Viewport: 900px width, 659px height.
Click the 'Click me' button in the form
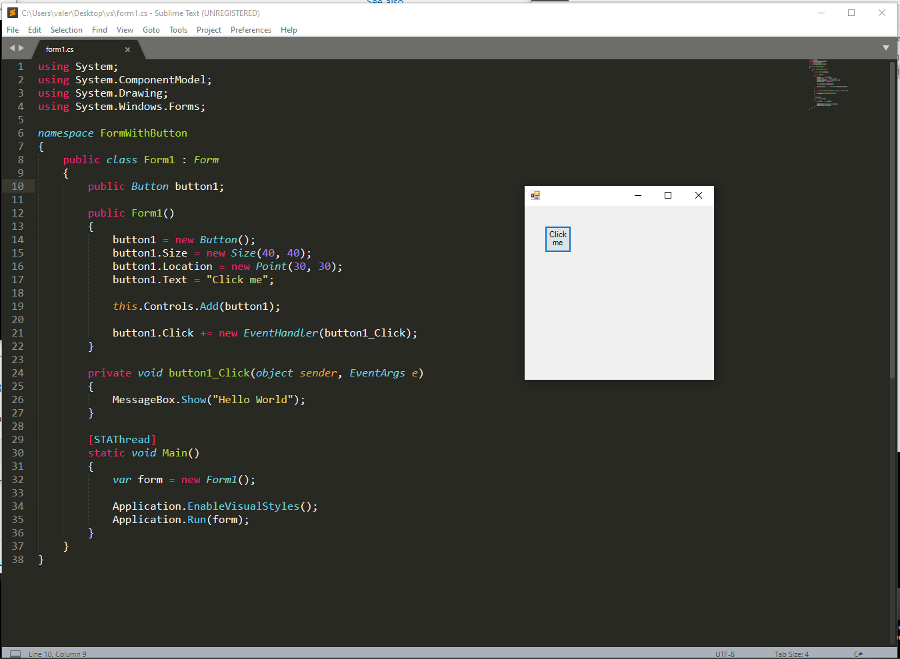[558, 239]
